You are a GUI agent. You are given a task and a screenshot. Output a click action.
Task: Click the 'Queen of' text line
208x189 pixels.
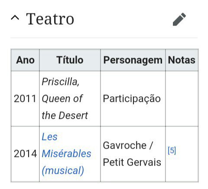(62, 99)
